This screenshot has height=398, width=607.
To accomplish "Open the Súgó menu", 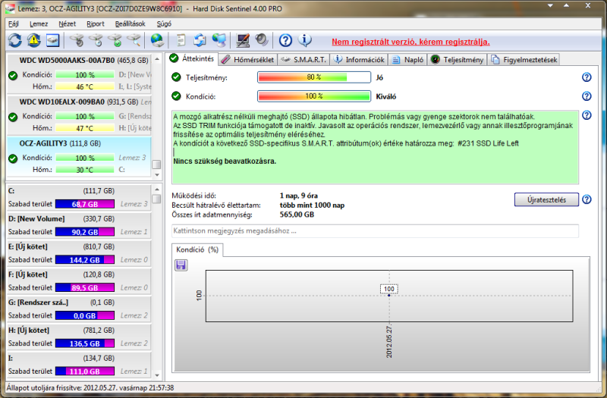I will (x=164, y=24).
